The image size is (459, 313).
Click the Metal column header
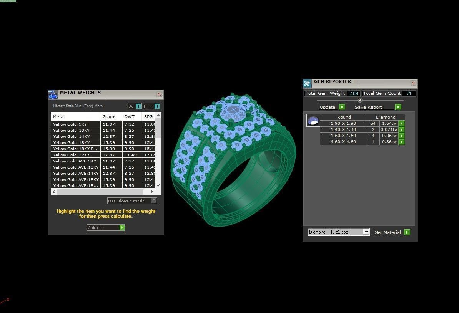75,116
